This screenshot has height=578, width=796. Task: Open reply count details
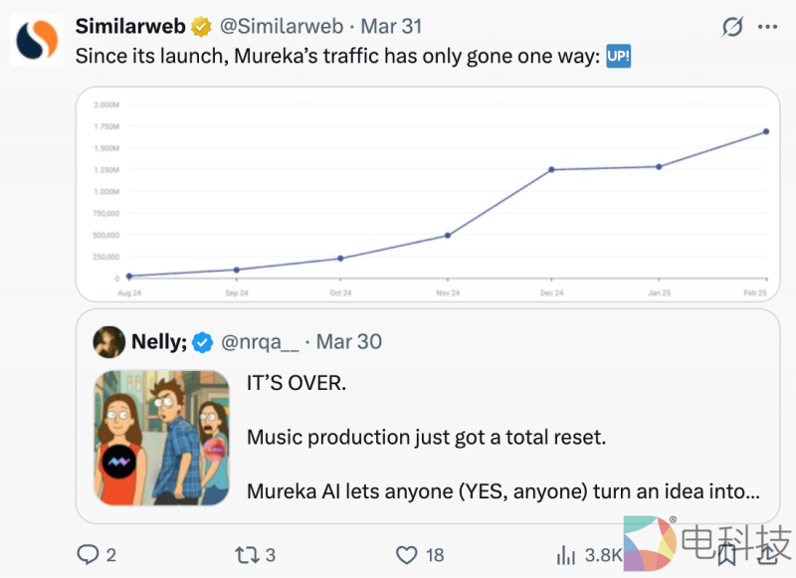[109, 556]
